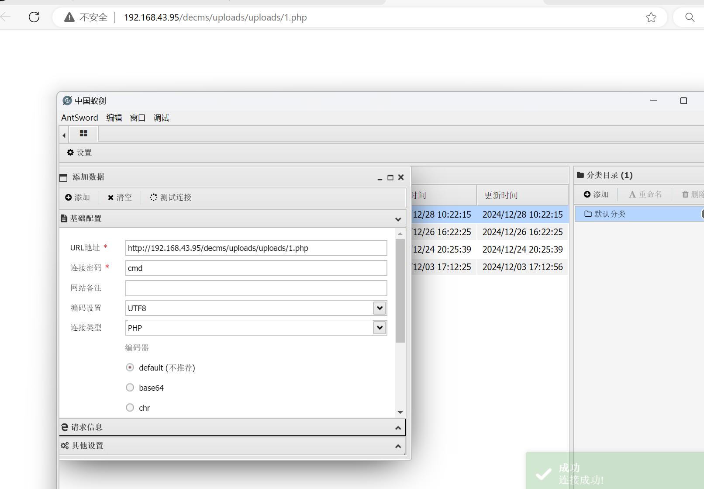Click 清空 to clear the form

pos(120,198)
